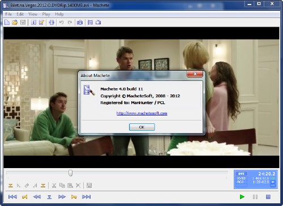The height and width of the screenshot is (206, 283).
Task: Click the new document toolbar icon
Action: [x=7, y=23]
